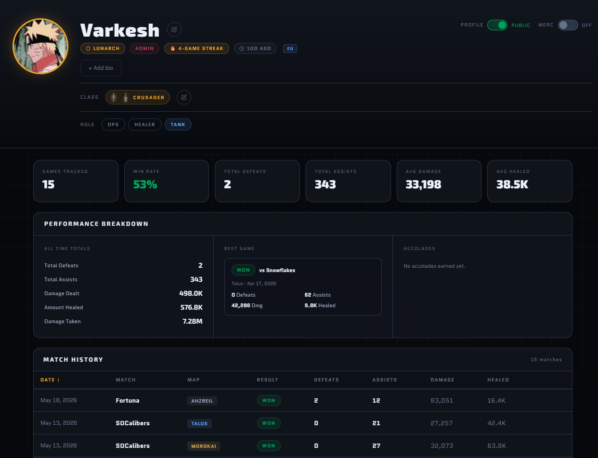Click the Games Tracked stat card

point(76,181)
